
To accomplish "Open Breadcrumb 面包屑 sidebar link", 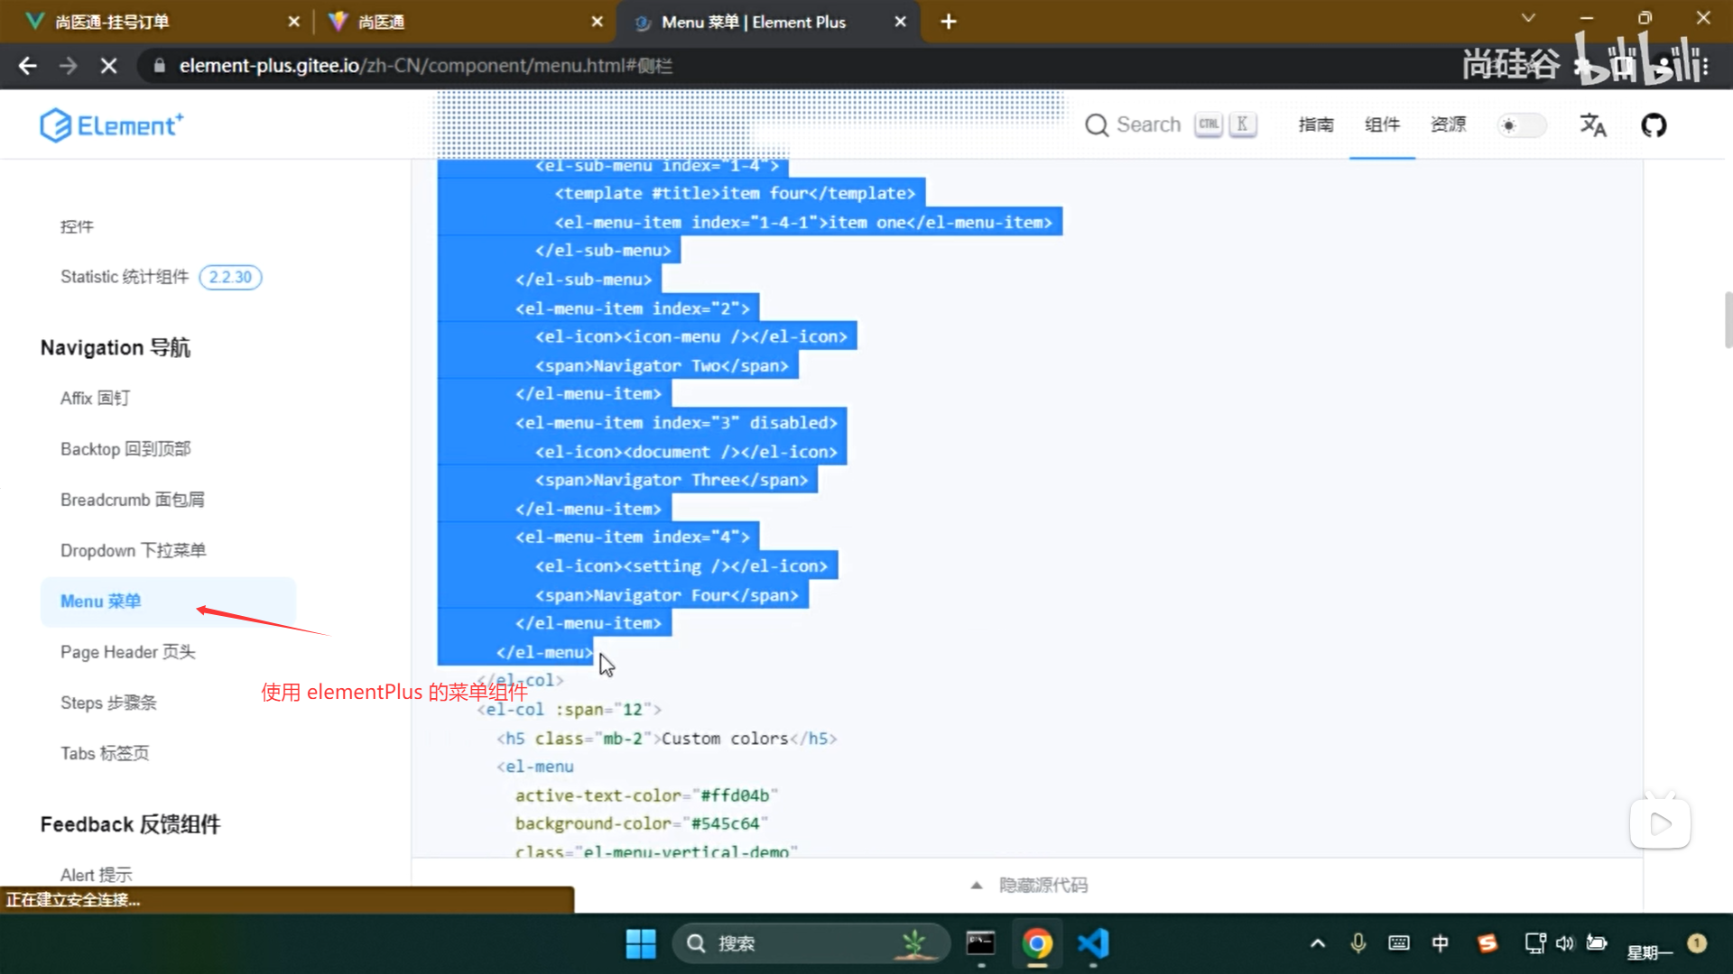I will point(133,500).
